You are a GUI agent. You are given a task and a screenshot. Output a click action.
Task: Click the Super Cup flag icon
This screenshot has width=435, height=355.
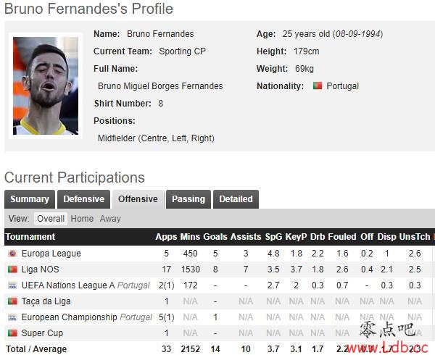tap(12, 333)
